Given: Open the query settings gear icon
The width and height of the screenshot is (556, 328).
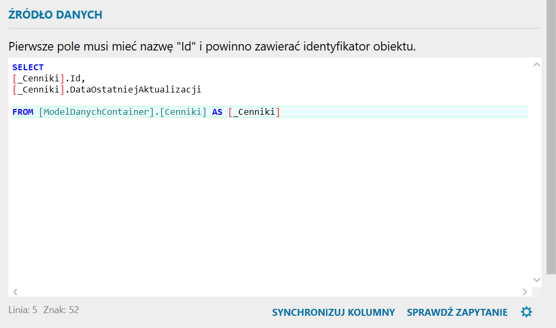Looking at the screenshot, I should click(x=526, y=312).
